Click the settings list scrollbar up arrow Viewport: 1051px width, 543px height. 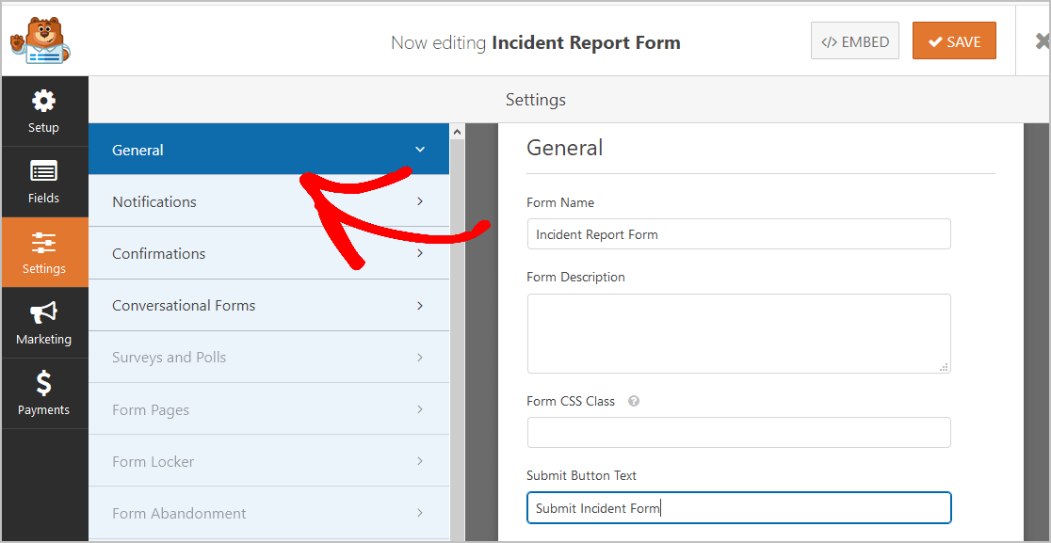coord(457,131)
